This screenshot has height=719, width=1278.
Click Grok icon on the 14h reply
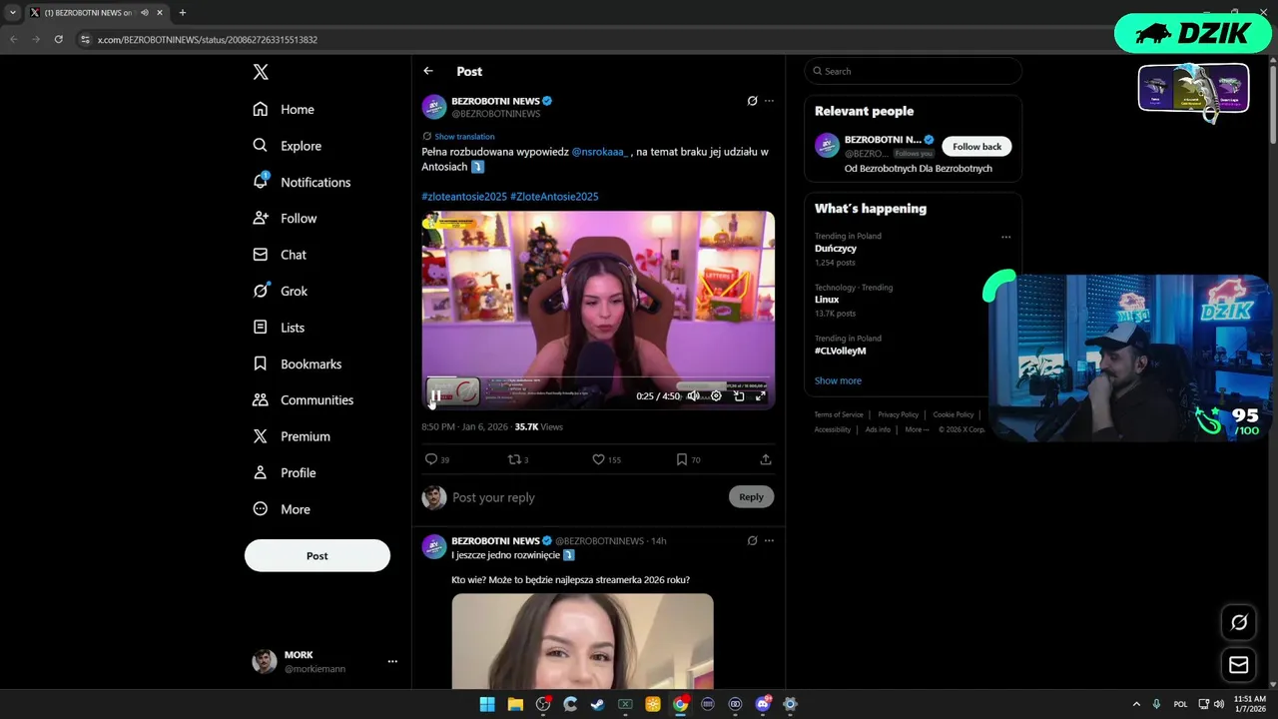[x=752, y=540]
